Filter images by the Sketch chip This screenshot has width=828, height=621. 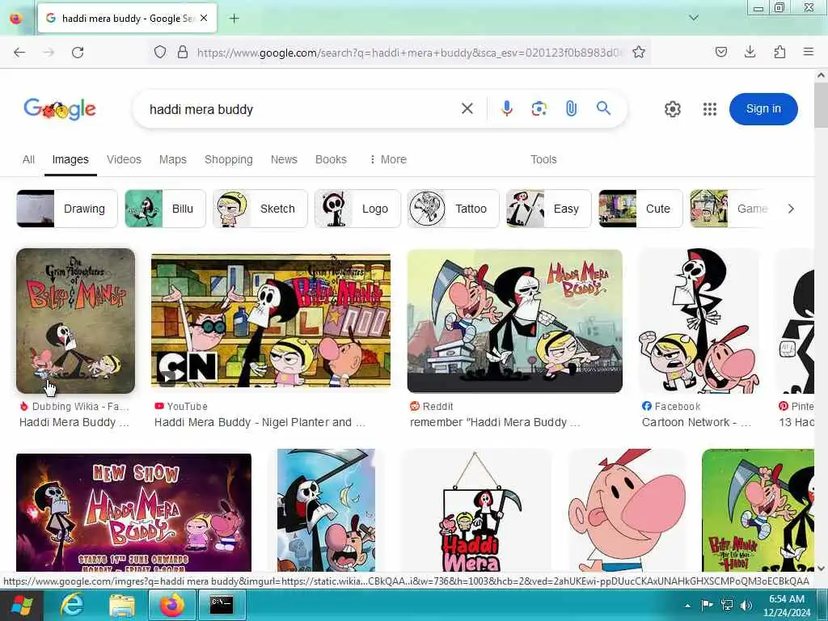260,209
